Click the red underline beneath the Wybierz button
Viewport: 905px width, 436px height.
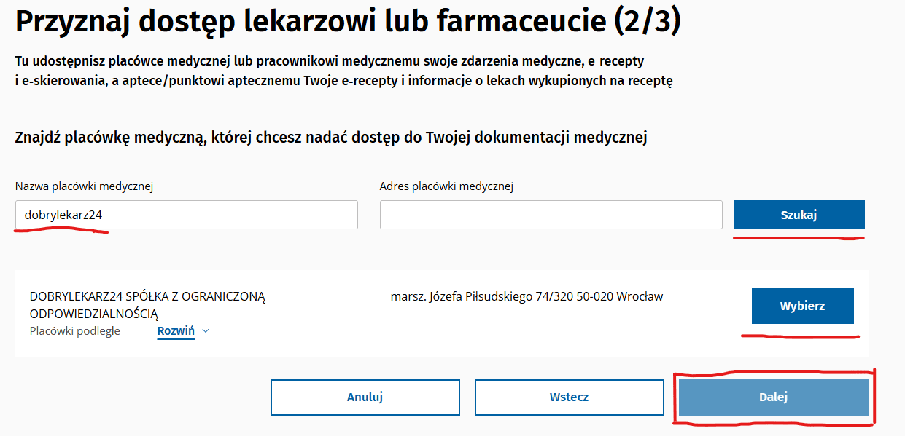(x=800, y=336)
